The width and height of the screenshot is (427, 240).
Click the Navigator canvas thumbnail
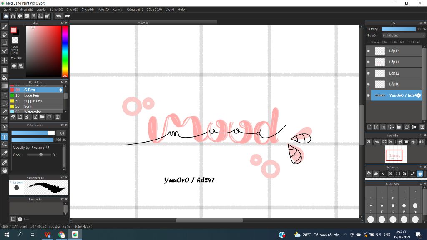pos(396,154)
